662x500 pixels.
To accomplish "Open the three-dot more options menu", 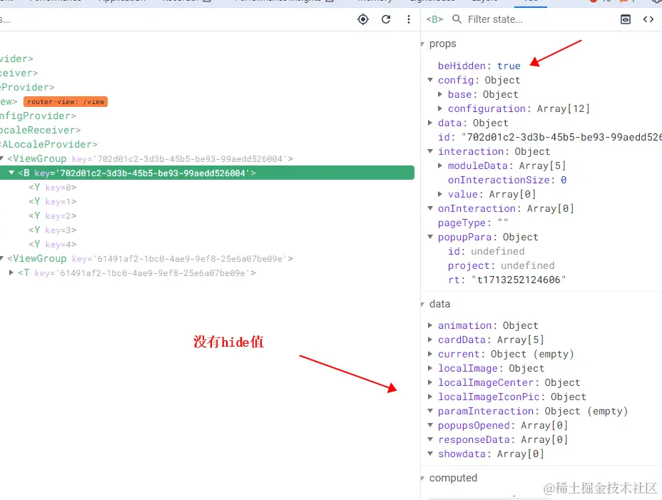I will (408, 19).
